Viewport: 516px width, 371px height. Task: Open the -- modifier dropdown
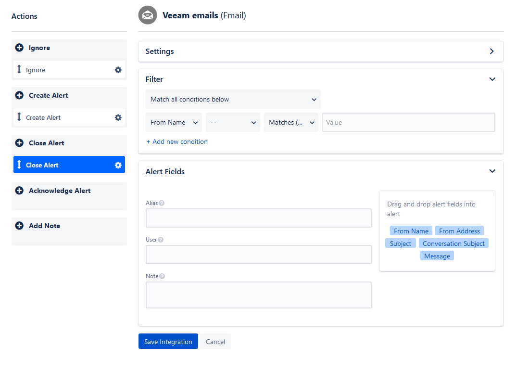point(233,122)
